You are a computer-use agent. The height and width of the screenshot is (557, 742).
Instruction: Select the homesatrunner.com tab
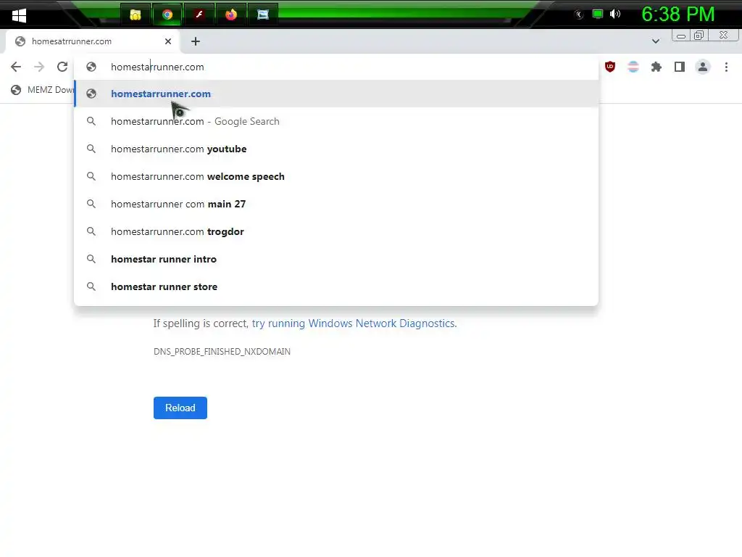click(93, 41)
